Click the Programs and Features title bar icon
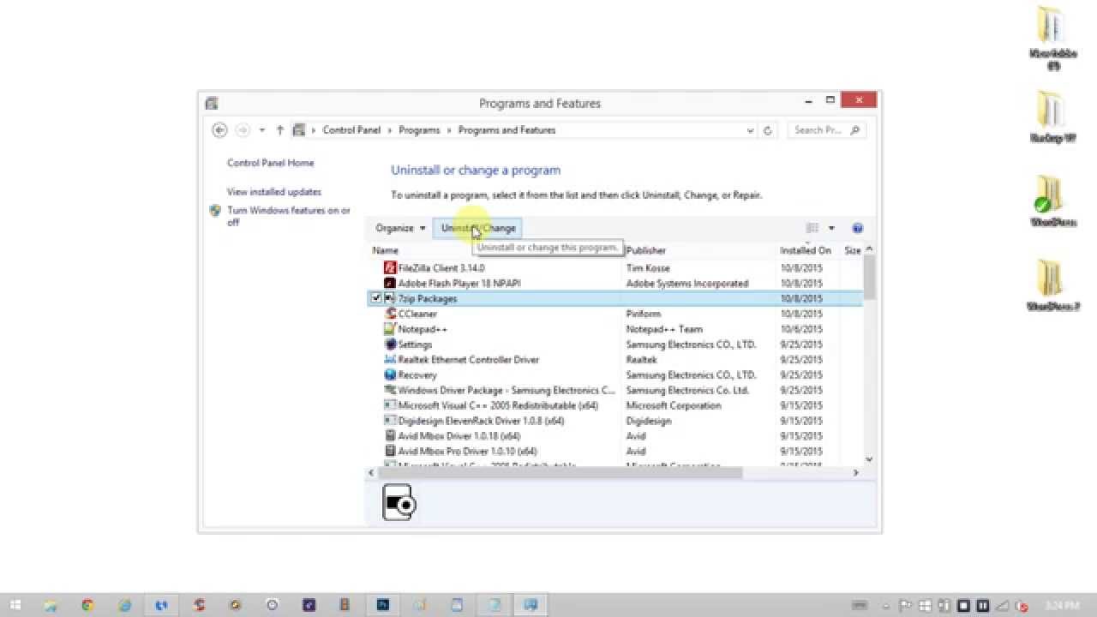1097x617 pixels. [x=212, y=104]
